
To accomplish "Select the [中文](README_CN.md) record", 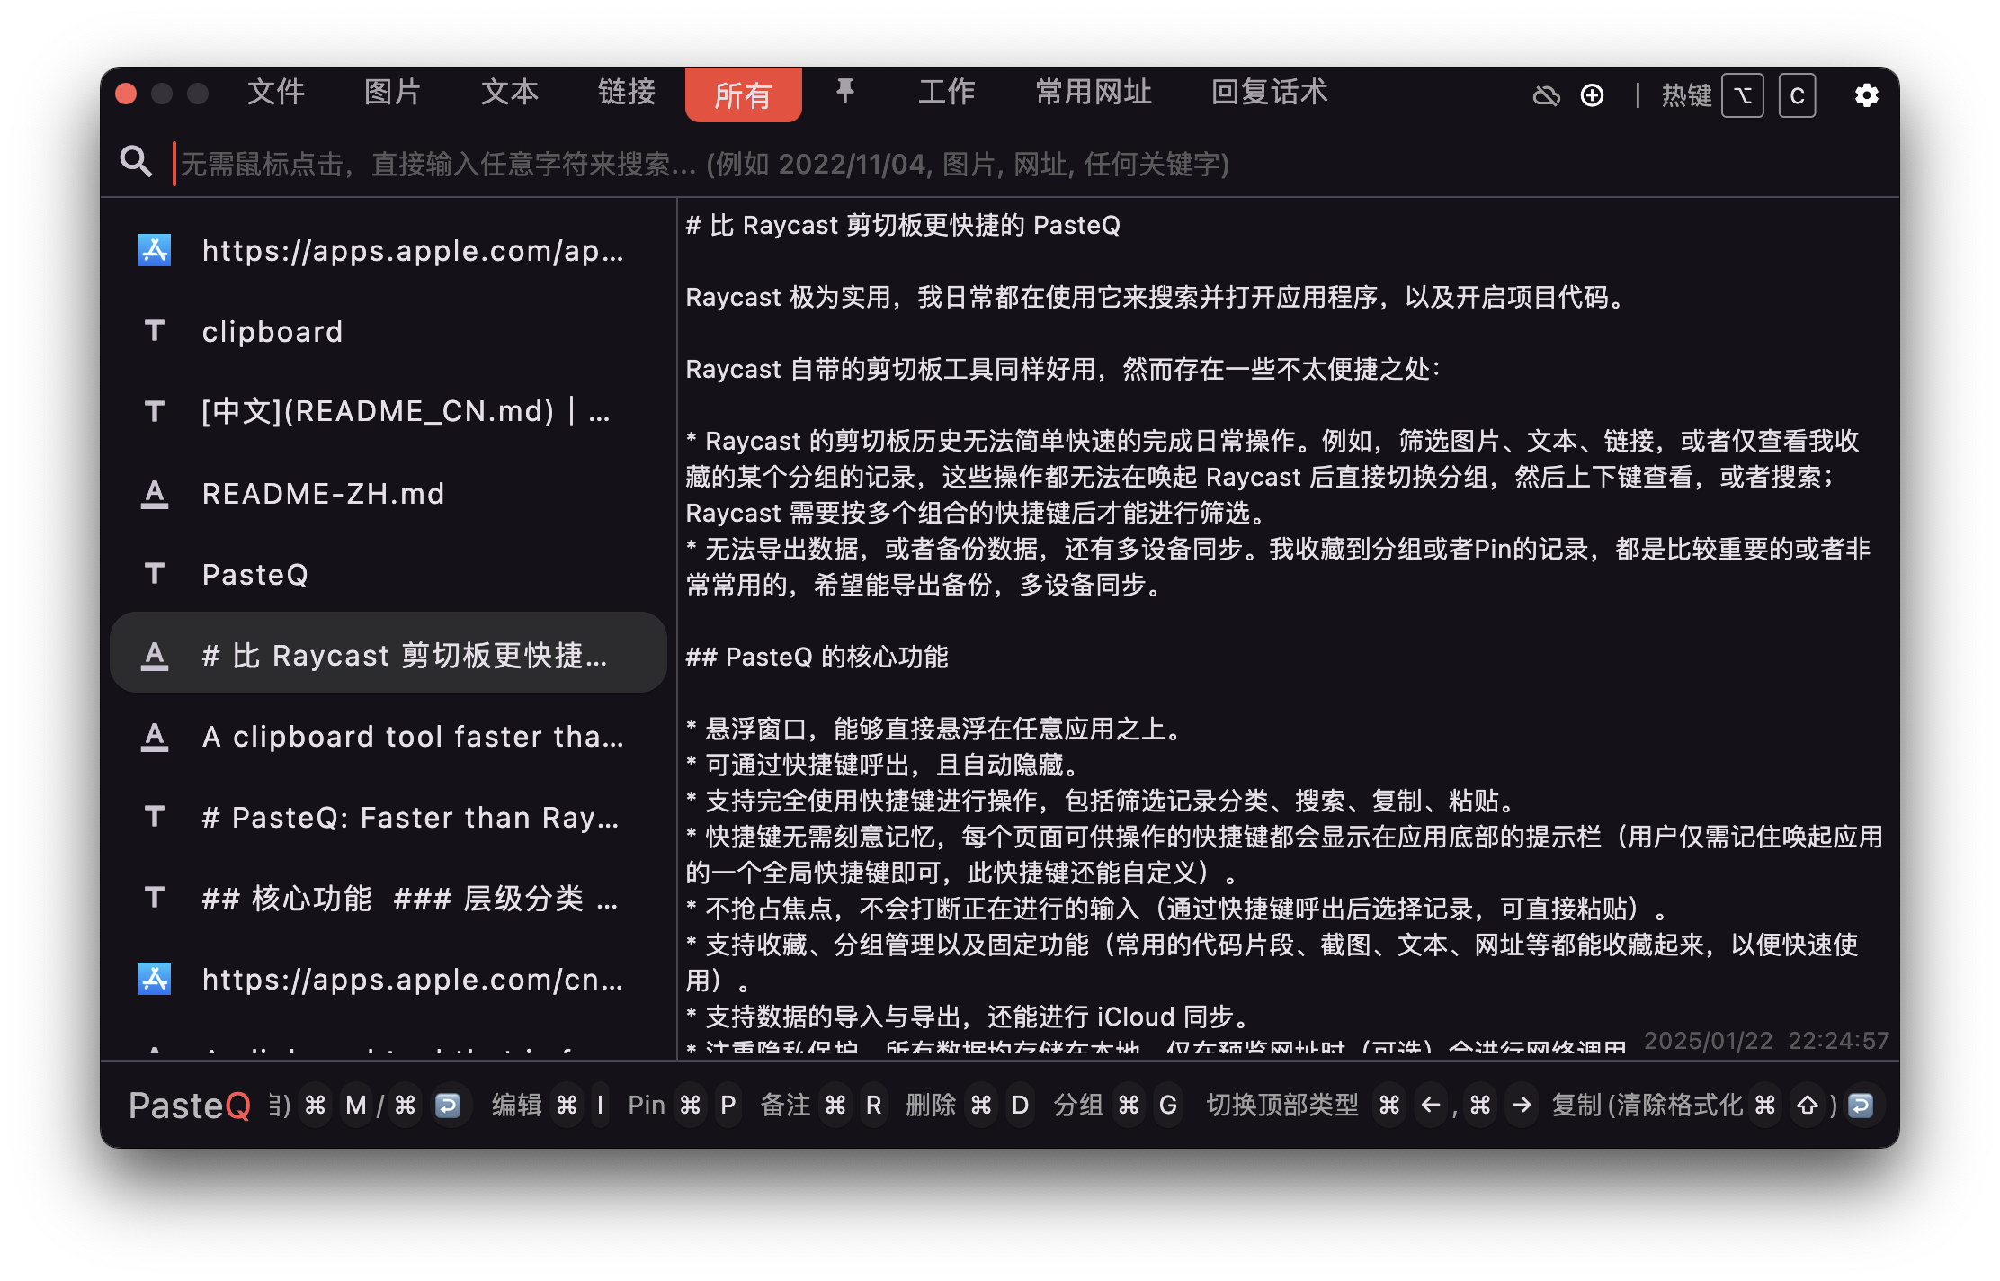I will 388,412.
